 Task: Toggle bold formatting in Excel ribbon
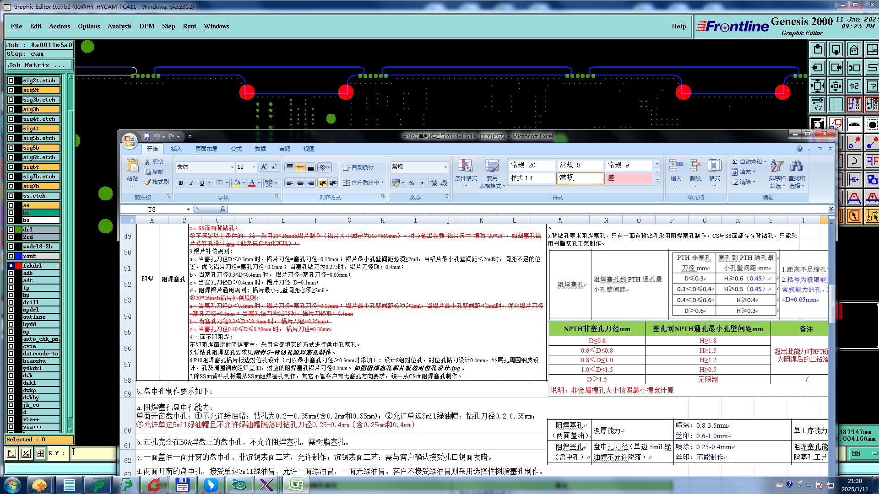coord(181,183)
